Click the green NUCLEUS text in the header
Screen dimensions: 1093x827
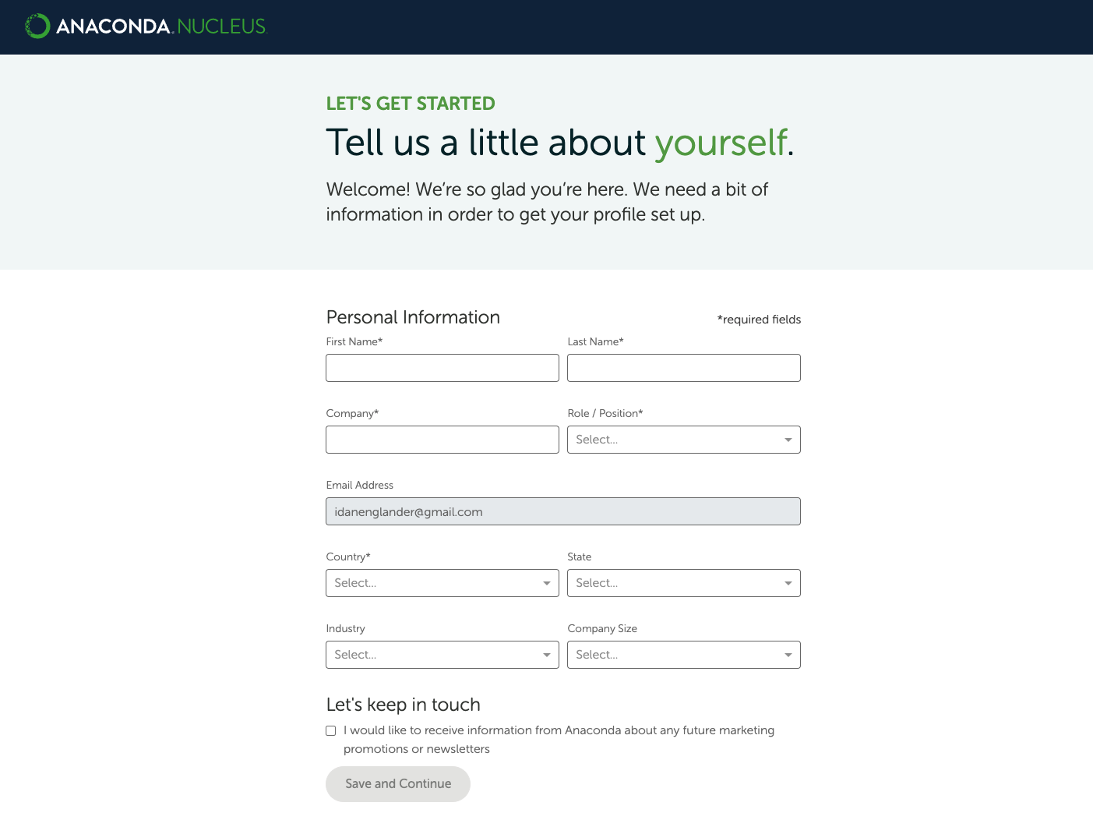tap(222, 27)
